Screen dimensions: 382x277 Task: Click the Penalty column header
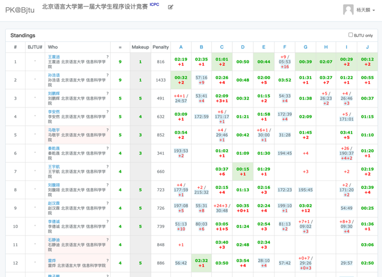click(x=161, y=47)
